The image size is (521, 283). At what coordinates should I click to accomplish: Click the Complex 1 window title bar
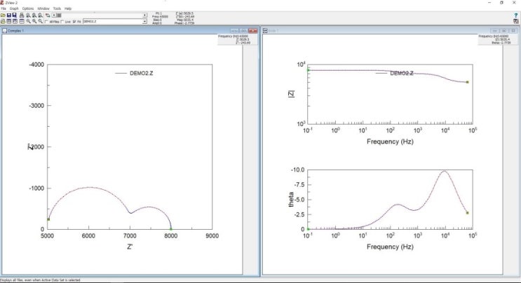tap(105, 31)
